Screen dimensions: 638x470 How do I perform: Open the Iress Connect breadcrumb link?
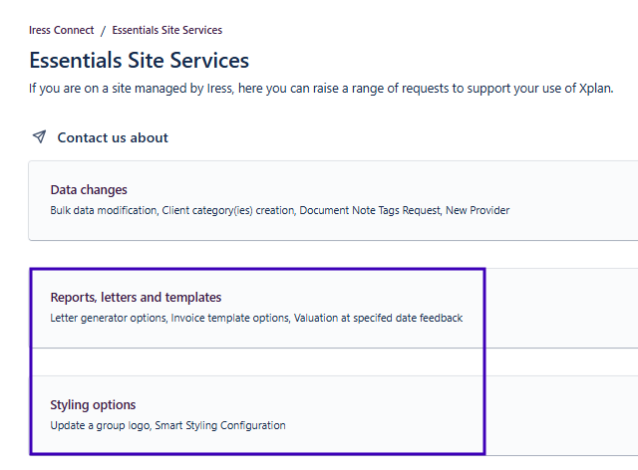click(x=62, y=31)
